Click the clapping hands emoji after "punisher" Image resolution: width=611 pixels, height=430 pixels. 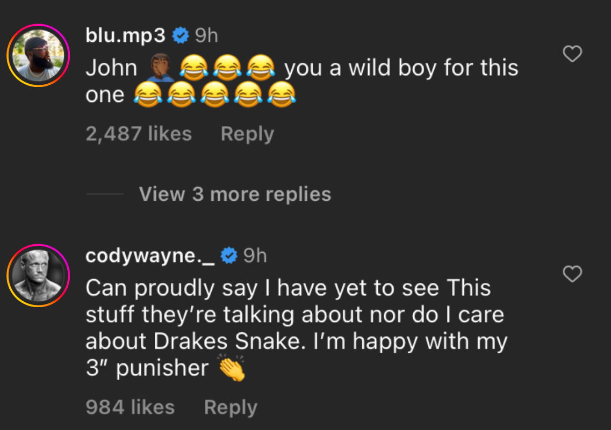(x=232, y=369)
